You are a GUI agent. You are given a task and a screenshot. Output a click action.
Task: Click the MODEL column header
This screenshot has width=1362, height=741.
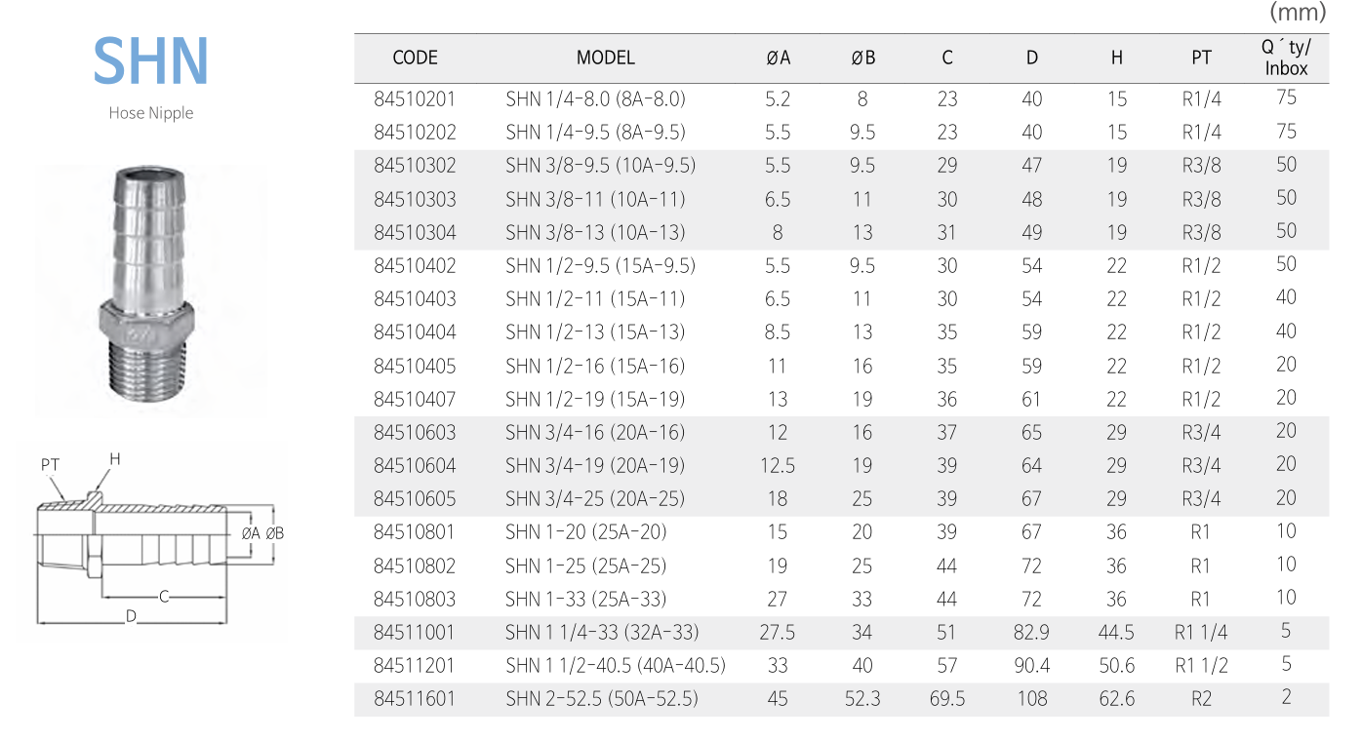(x=605, y=58)
